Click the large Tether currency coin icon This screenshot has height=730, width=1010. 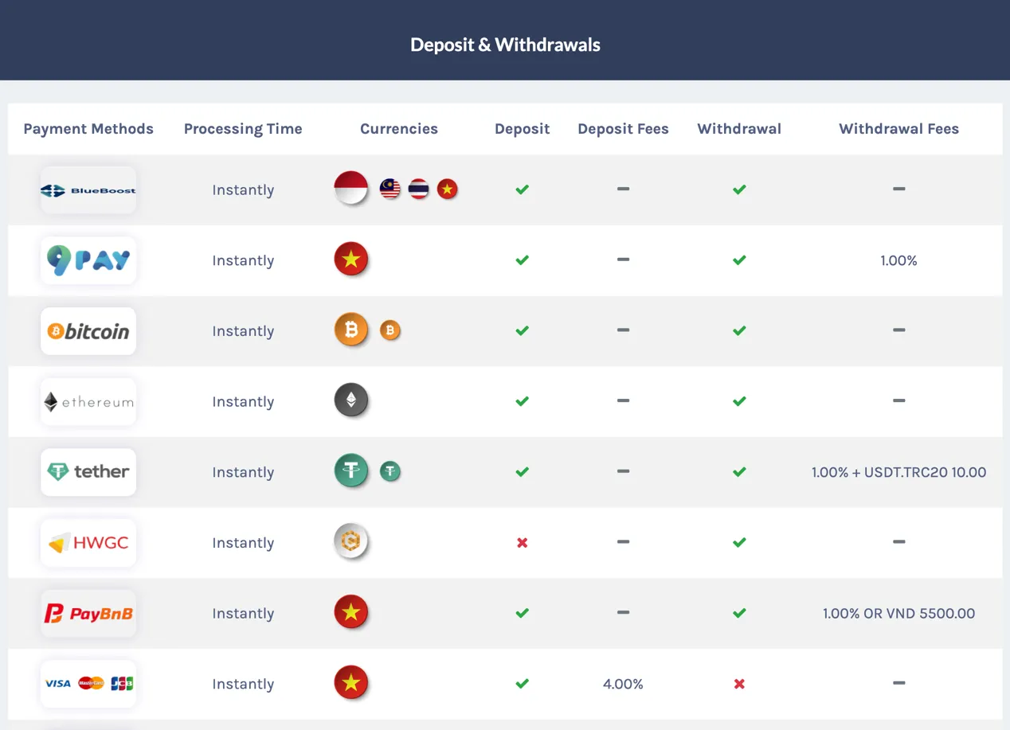point(351,471)
